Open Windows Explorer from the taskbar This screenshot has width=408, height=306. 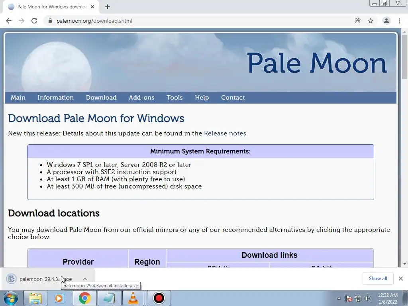pos(35,298)
